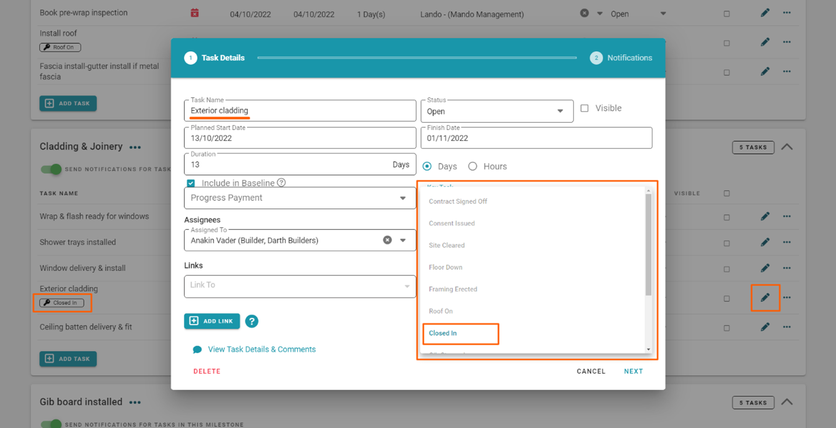Click the pencil edit icon for Exterior cladding
Screen dimensions: 836x428
[x=765, y=298]
